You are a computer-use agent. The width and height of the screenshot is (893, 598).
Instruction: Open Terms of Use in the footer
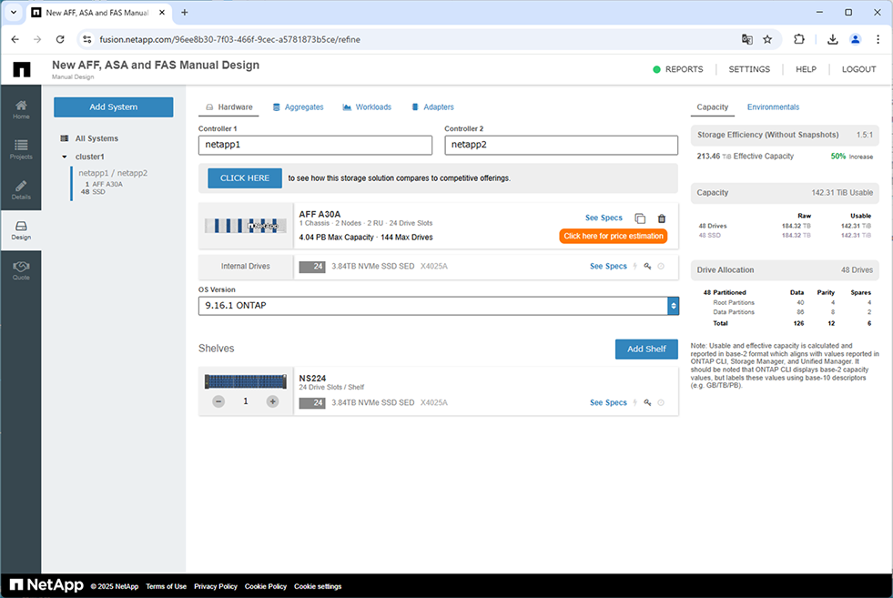pyautogui.click(x=166, y=586)
